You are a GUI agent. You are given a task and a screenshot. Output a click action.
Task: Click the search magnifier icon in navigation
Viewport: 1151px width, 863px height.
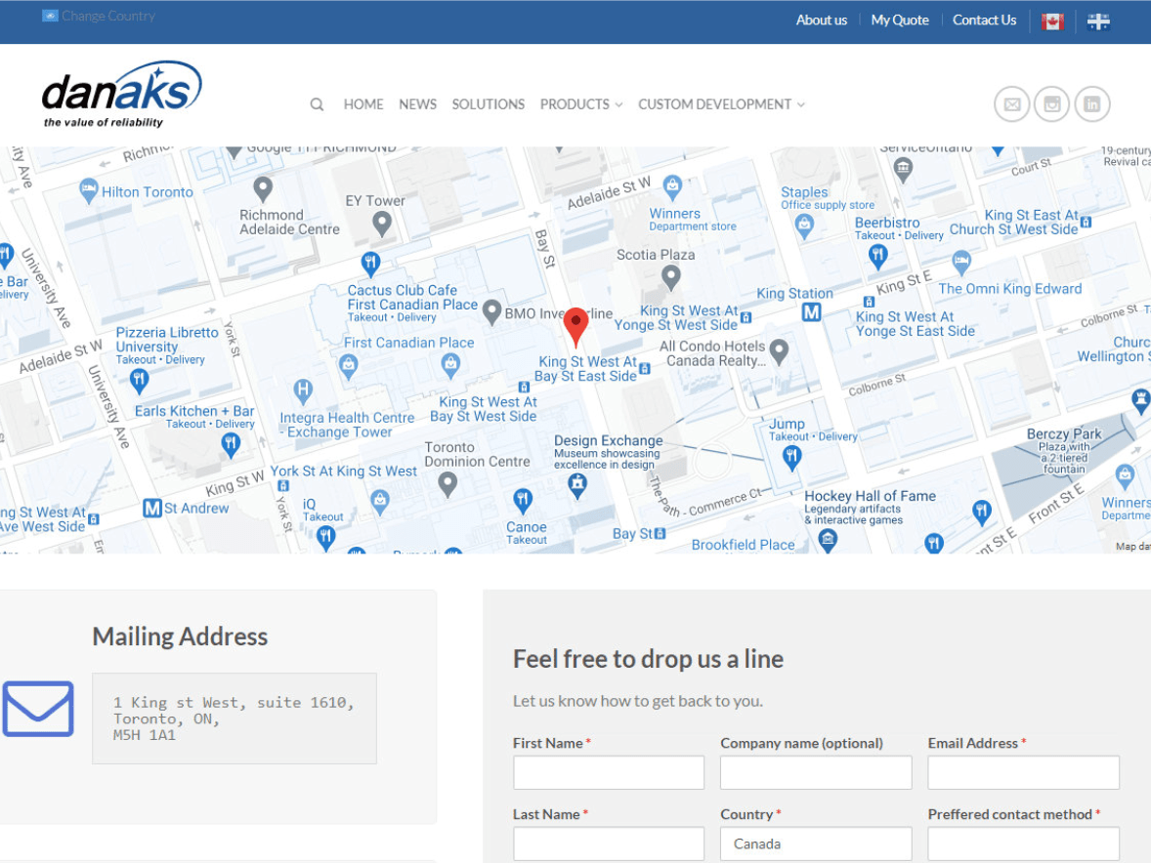point(317,104)
